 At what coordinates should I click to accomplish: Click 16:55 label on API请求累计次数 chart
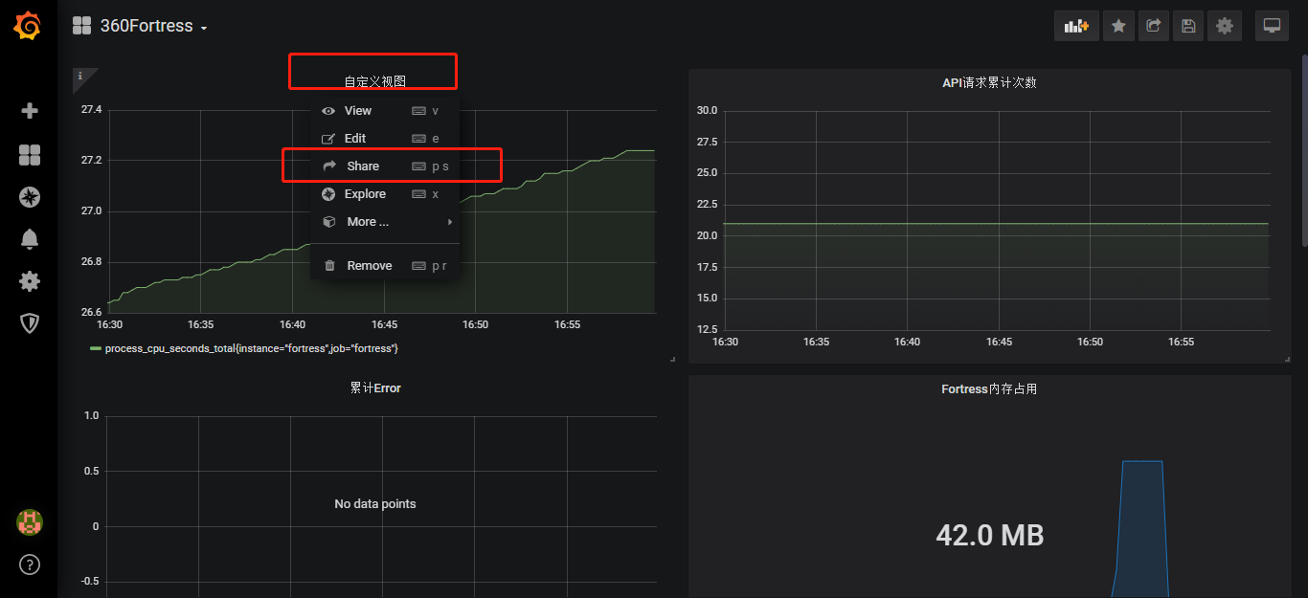[x=1181, y=342]
